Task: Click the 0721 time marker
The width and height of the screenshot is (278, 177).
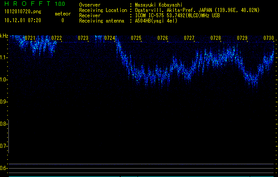Action: [30, 38]
